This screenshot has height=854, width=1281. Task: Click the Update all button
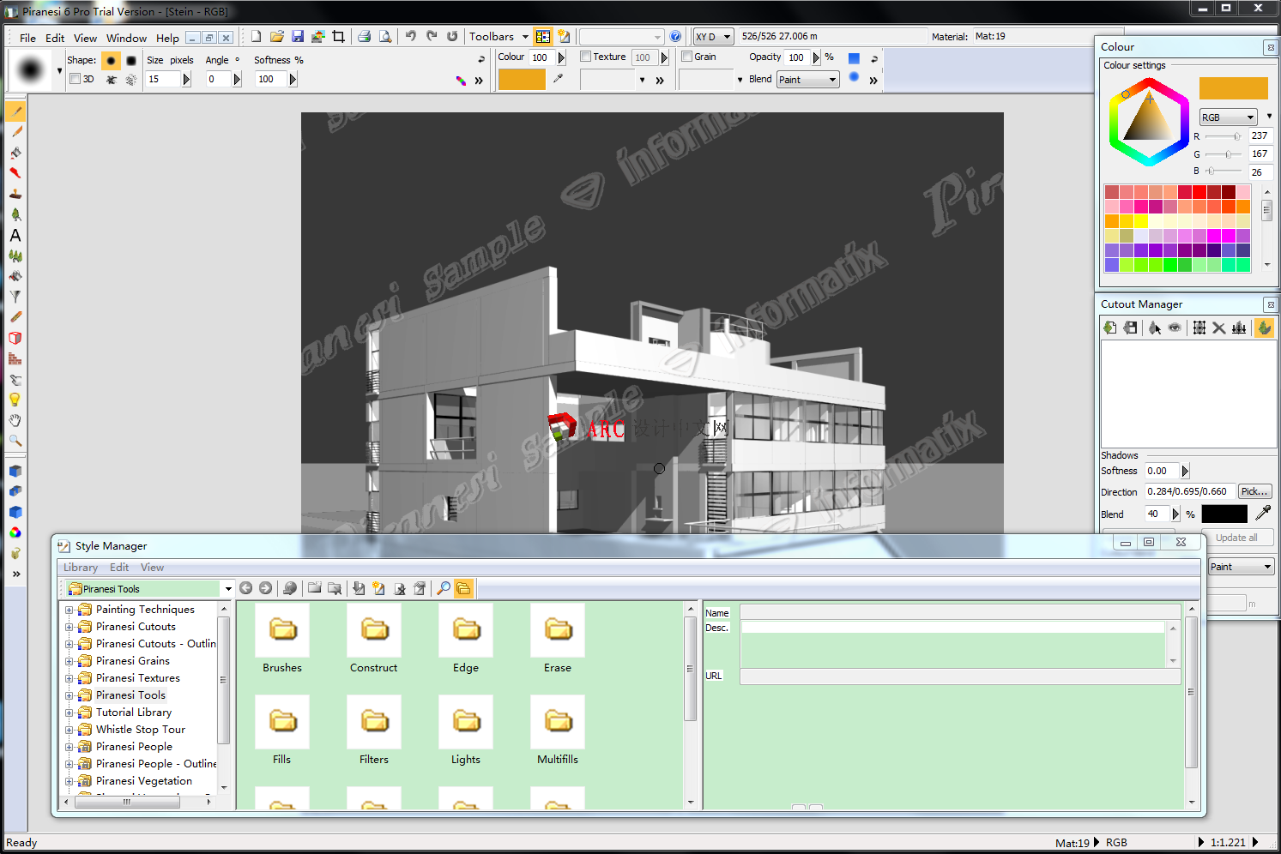click(1236, 538)
